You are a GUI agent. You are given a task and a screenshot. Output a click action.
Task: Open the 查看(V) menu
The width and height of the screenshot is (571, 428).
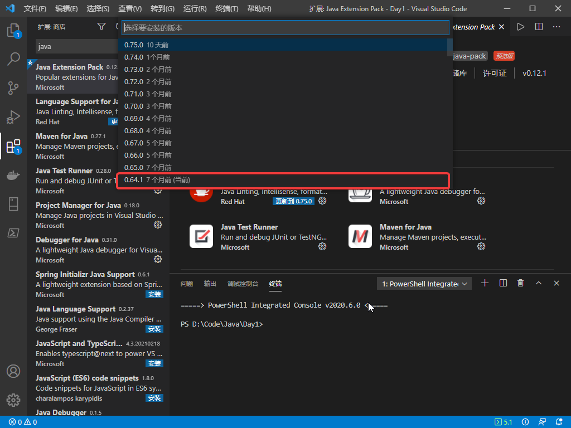pyautogui.click(x=129, y=8)
